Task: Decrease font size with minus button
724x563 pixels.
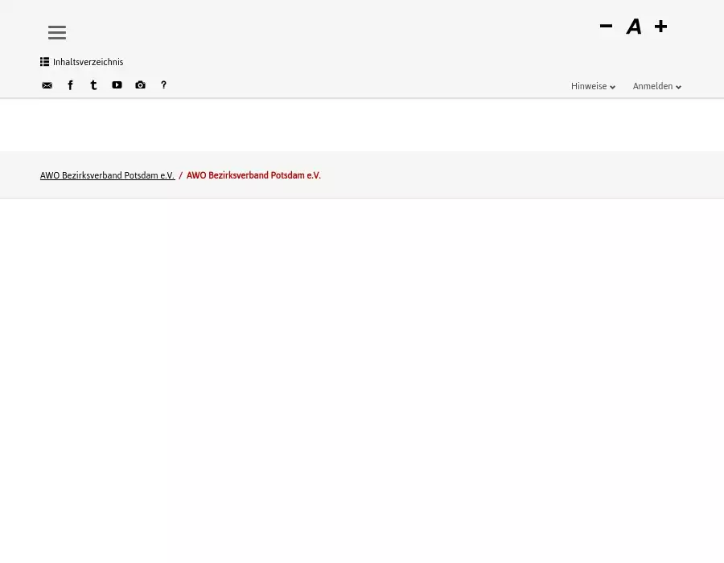Action: [x=606, y=27]
